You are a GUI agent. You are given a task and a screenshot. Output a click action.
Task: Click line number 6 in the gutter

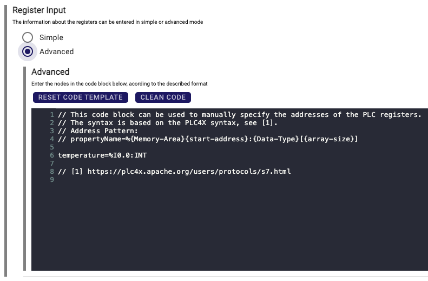pos(52,155)
